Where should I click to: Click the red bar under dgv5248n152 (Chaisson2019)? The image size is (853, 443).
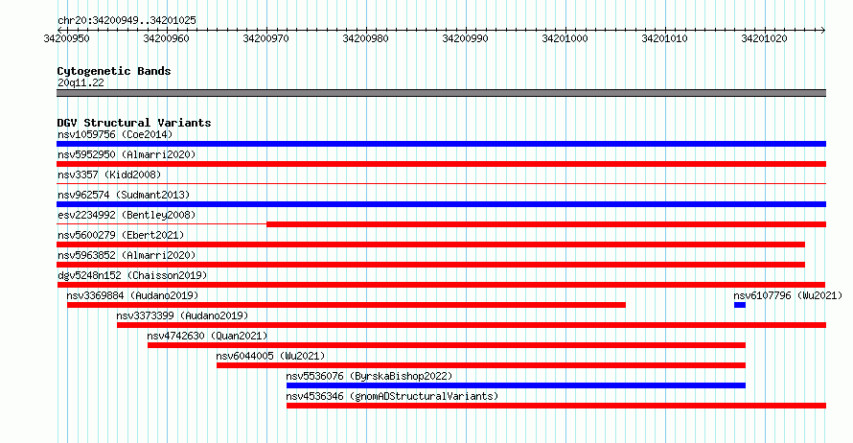(x=441, y=285)
